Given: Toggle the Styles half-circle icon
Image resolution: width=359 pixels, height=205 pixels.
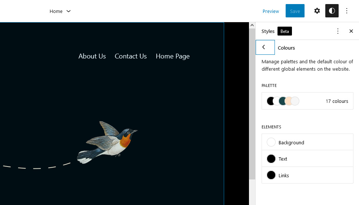Looking at the screenshot, I should tap(332, 11).
